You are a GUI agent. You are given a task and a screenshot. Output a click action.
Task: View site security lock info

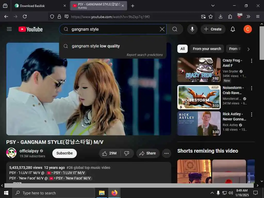59,16
